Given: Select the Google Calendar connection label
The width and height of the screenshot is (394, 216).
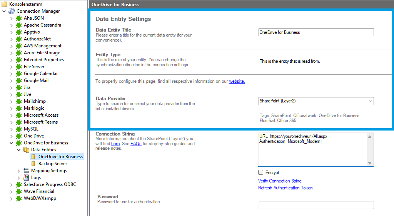Looking at the screenshot, I should pyautogui.click(x=41, y=74).
